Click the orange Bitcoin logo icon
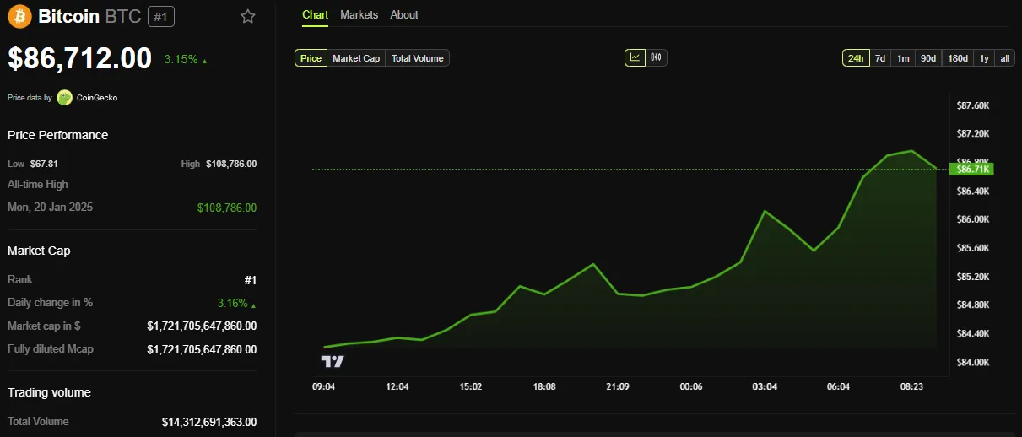The height and width of the screenshot is (437, 1022). [x=20, y=16]
